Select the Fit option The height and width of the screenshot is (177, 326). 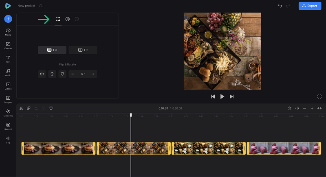point(83,50)
